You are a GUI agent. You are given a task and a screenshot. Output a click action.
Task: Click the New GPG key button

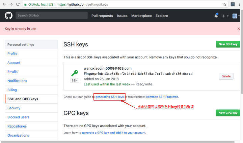point(228,113)
